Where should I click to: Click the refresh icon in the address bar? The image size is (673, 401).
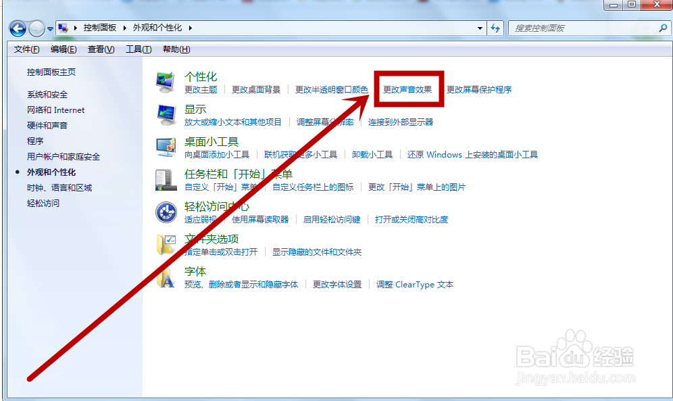(x=495, y=28)
